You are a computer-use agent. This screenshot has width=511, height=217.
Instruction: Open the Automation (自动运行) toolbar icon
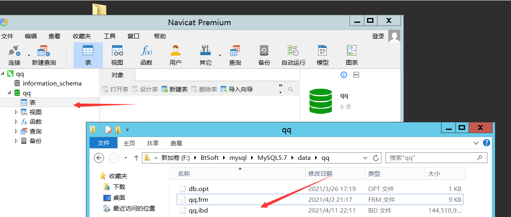[293, 55]
